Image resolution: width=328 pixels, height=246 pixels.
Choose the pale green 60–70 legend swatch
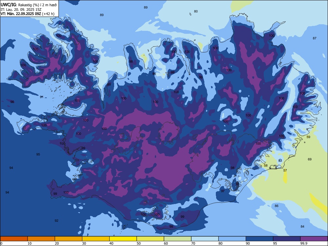177,239
